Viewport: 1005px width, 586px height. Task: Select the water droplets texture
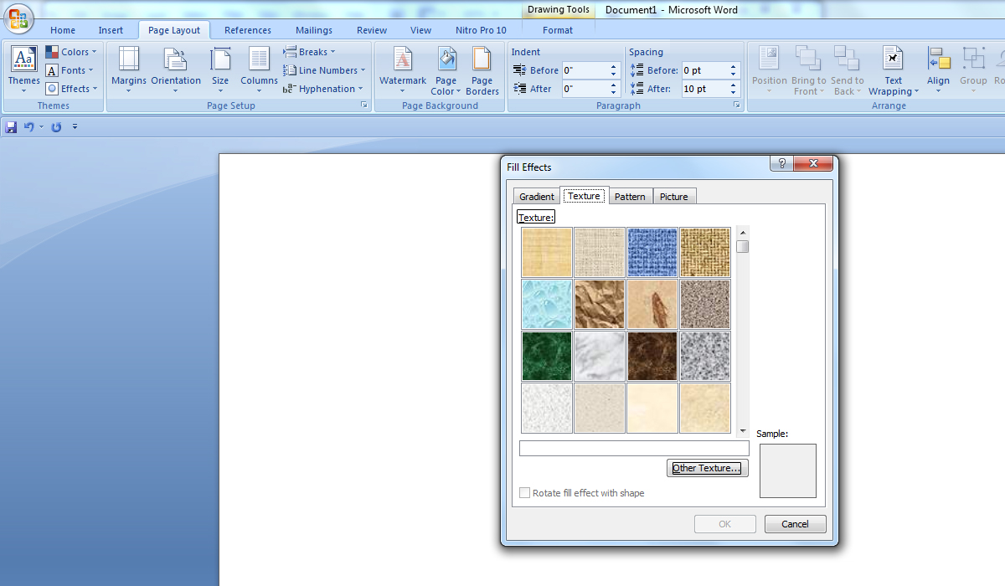point(547,304)
